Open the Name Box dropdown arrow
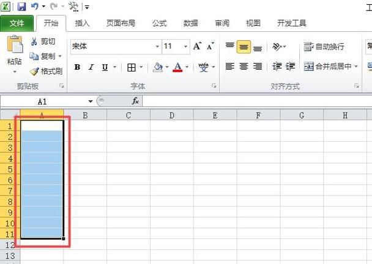372x264 pixels. coord(91,101)
